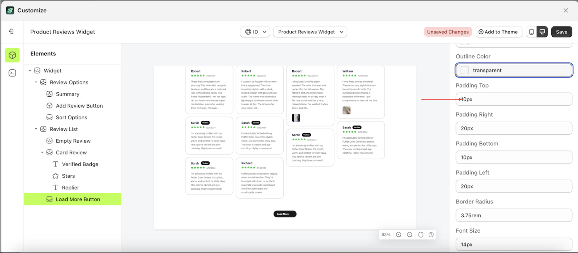The width and height of the screenshot is (578, 253).
Task: Click the Empty Review element icon
Action: click(x=49, y=141)
